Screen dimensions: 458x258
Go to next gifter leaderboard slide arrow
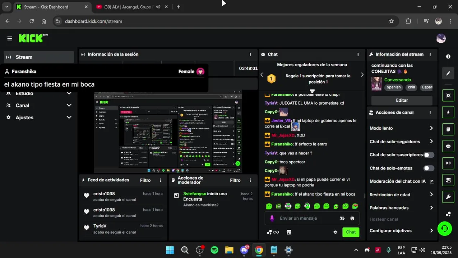[x=362, y=75]
